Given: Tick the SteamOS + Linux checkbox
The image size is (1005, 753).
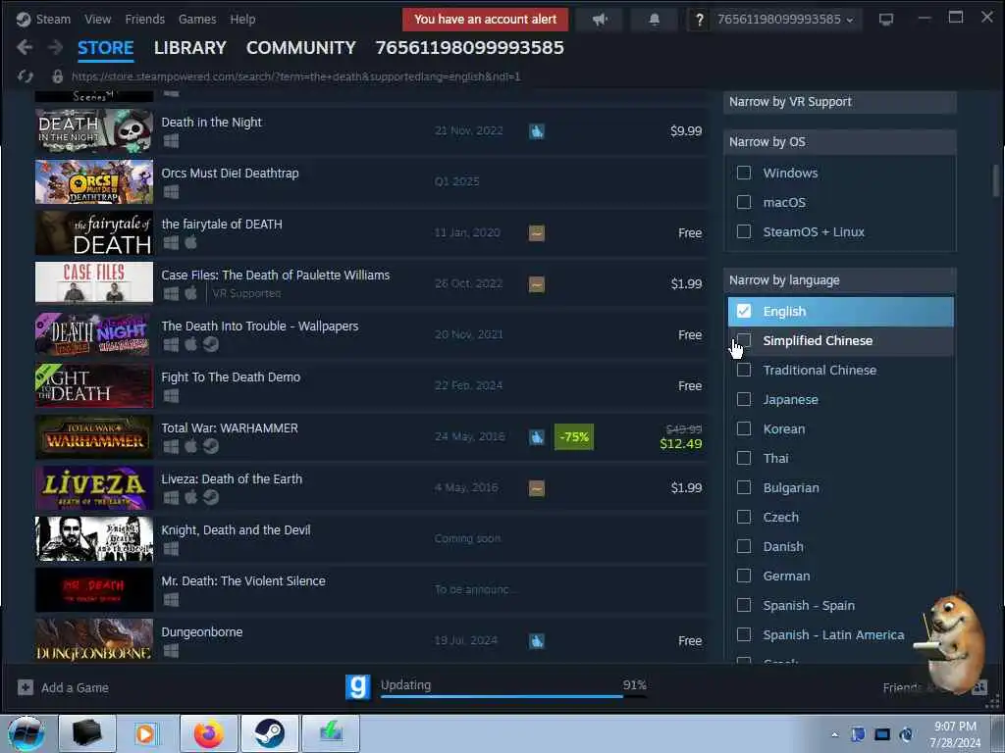Looking at the screenshot, I should pos(744,231).
